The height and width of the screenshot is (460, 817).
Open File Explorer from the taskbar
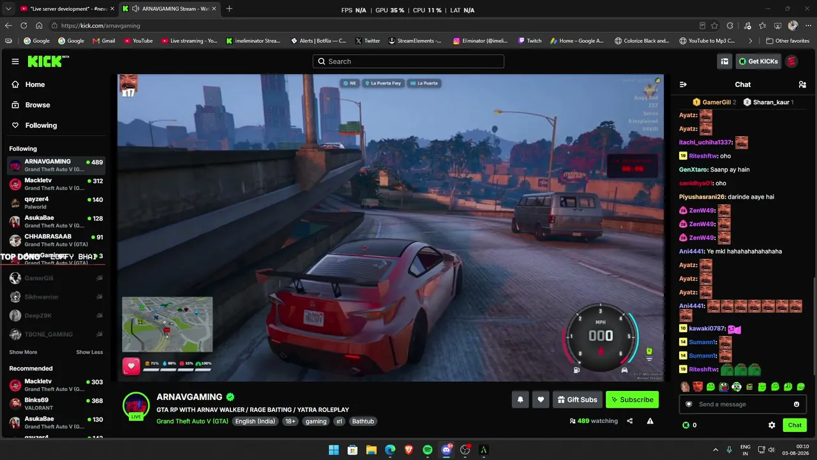click(371, 450)
